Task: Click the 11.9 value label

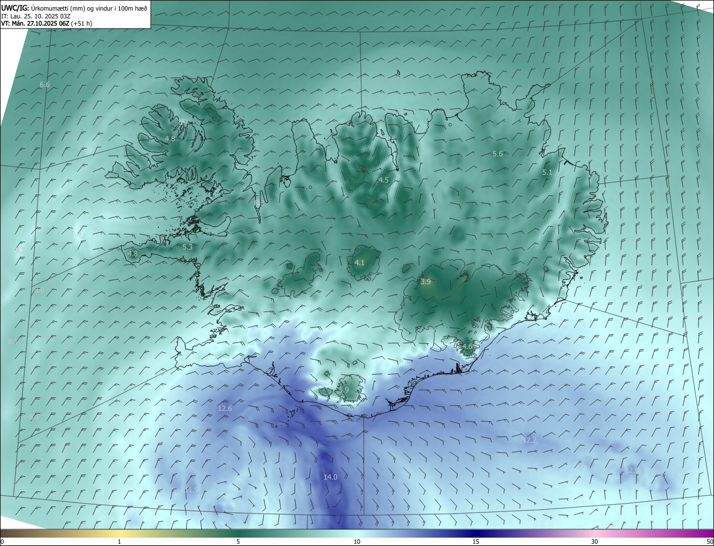Action: click(191, 490)
